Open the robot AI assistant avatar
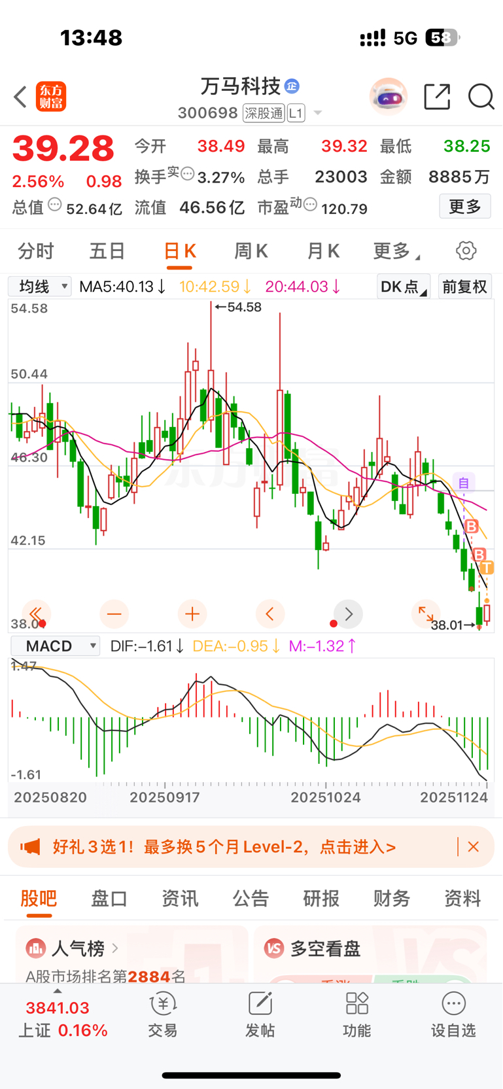 point(389,97)
